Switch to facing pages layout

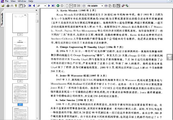(75, 6)
